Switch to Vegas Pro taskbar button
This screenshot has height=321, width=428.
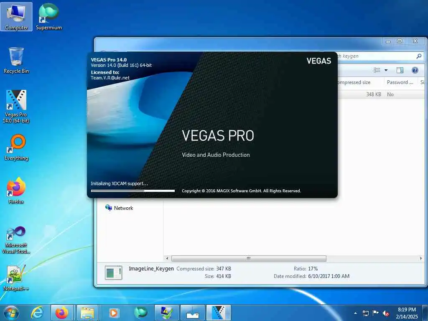click(218, 313)
